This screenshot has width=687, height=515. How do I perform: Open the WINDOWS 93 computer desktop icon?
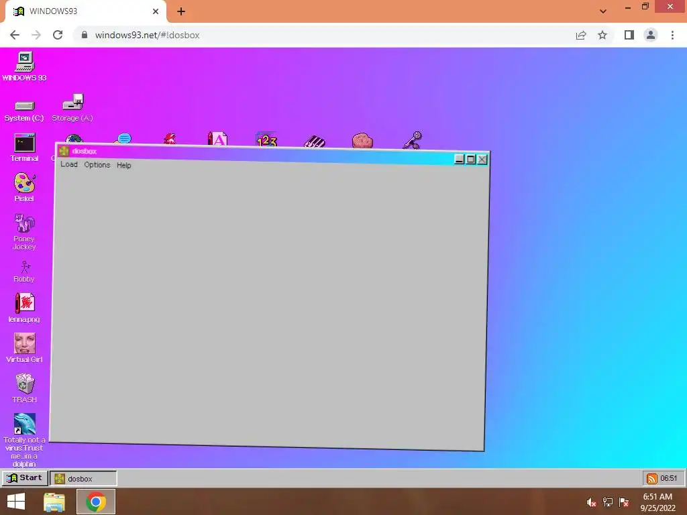pos(25,66)
